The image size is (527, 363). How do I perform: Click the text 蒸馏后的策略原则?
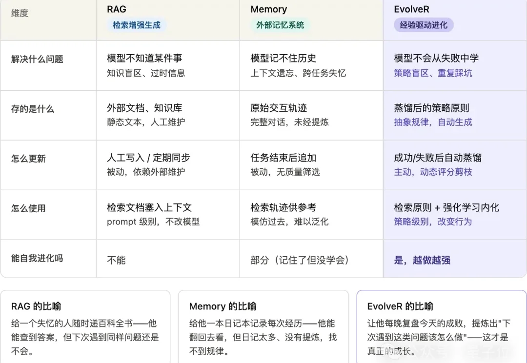click(x=431, y=108)
